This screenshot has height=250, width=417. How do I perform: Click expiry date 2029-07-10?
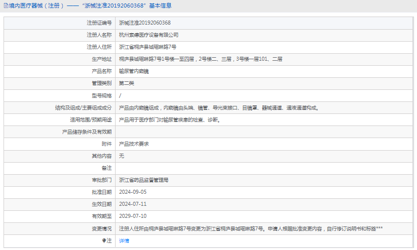[133, 216]
